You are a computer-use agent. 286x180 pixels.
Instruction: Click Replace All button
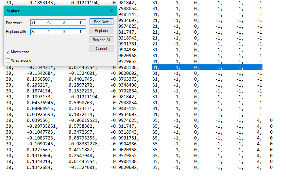101,40
